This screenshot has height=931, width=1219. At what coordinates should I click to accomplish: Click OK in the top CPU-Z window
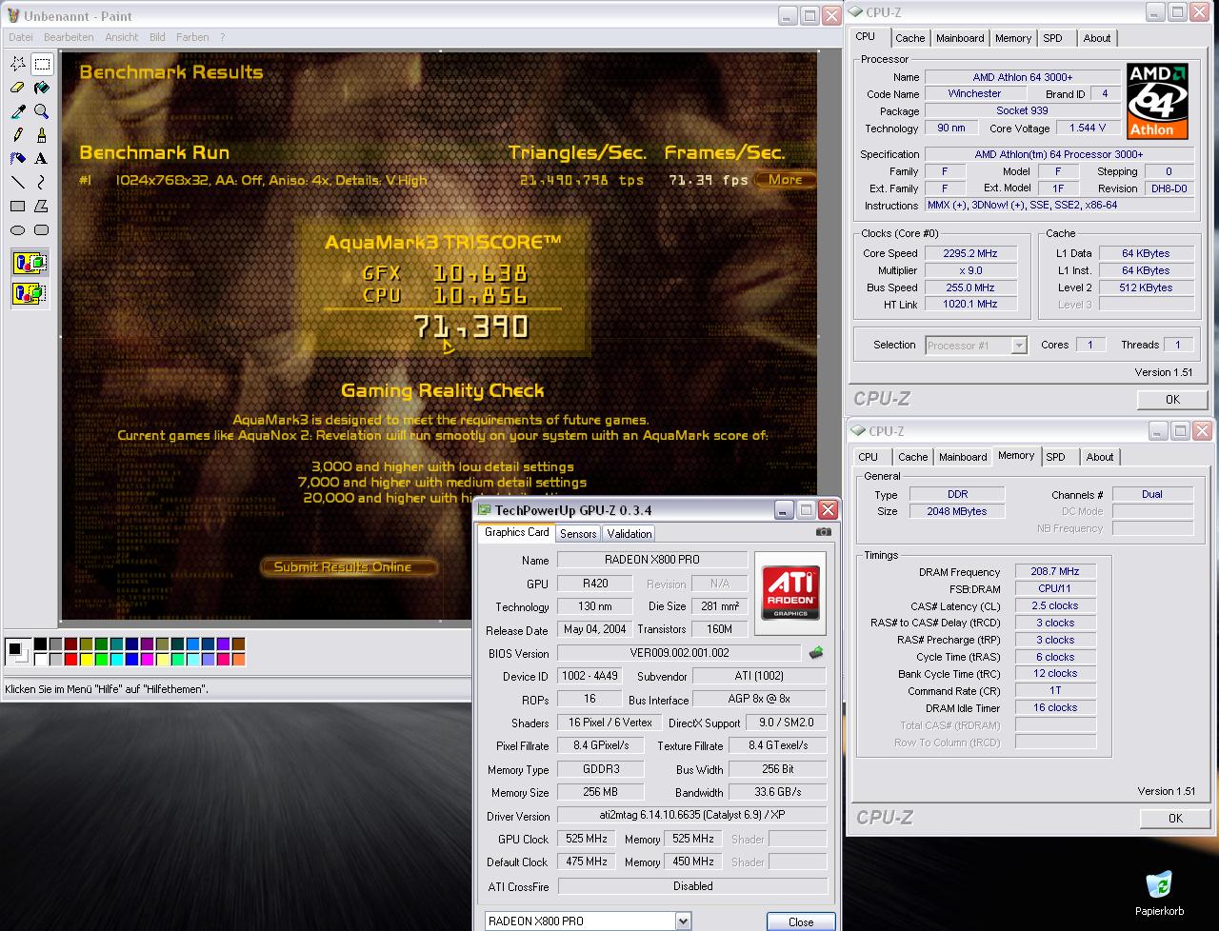1172,399
